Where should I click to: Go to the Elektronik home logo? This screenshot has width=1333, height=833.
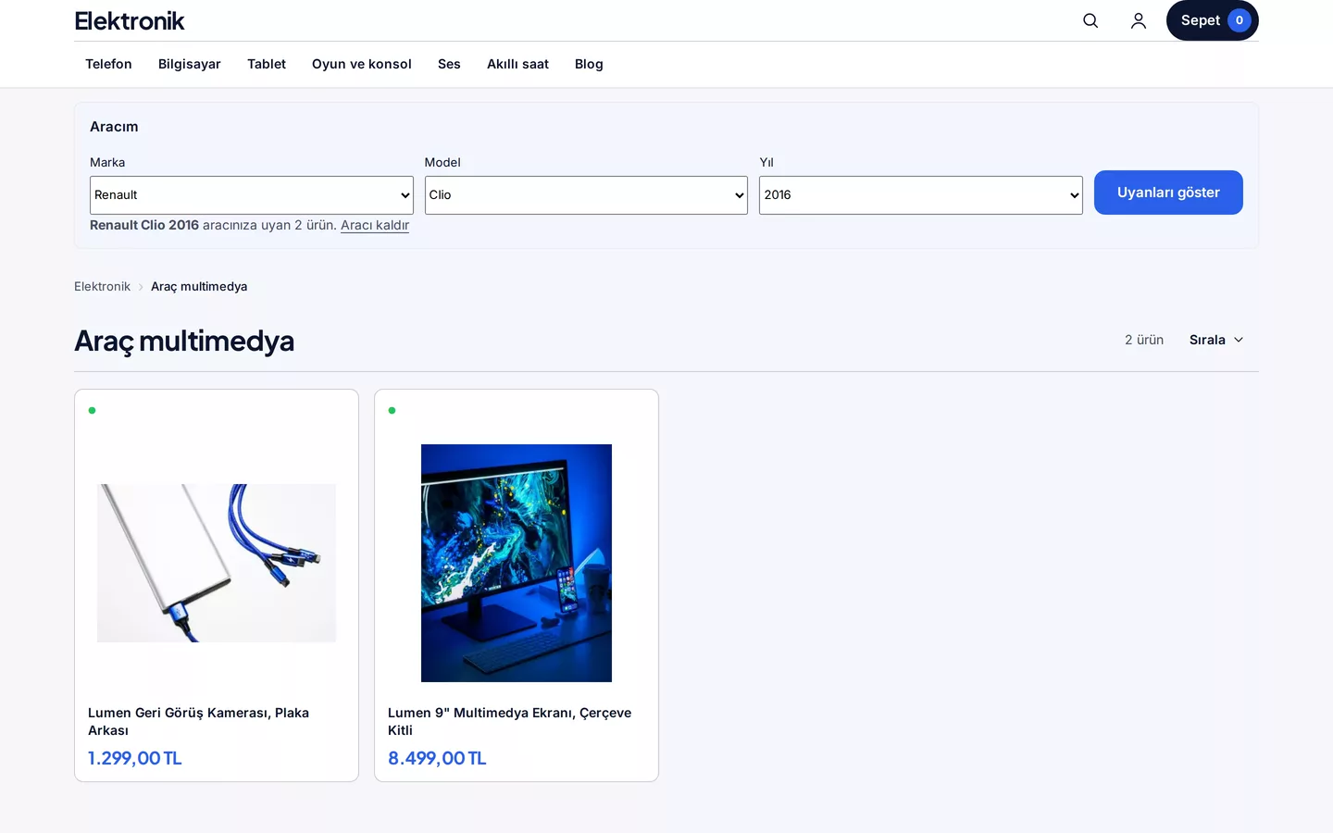(130, 20)
